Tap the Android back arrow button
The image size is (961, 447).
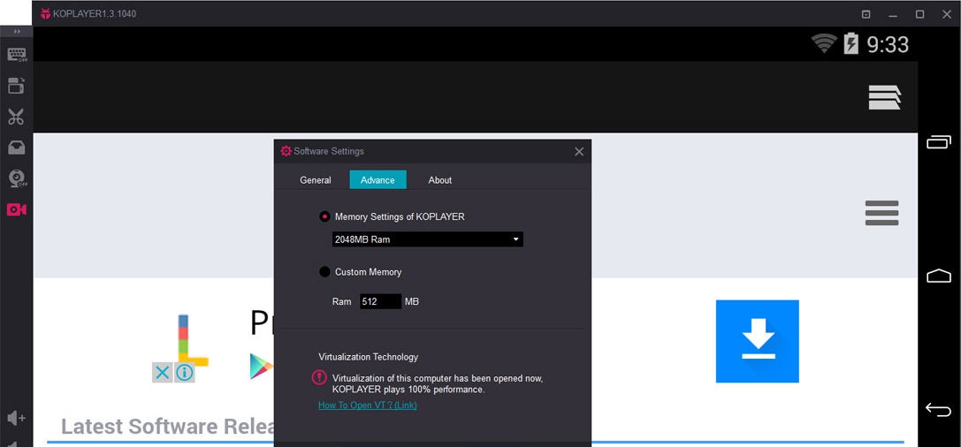point(938,409)
